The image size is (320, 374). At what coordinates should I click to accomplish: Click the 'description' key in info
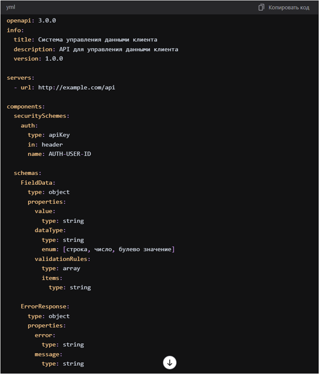coord(33,49)
